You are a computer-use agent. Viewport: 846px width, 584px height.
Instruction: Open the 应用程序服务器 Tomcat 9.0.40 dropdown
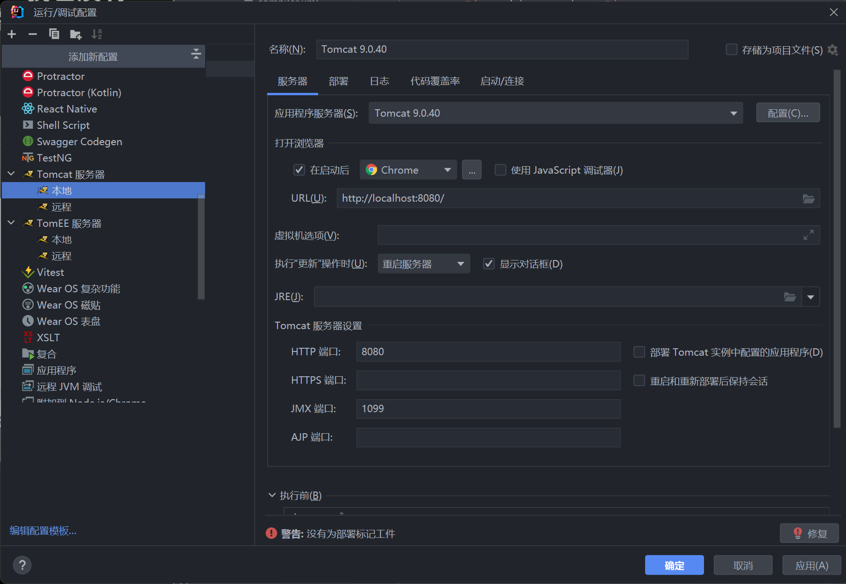tap(555, 113)
